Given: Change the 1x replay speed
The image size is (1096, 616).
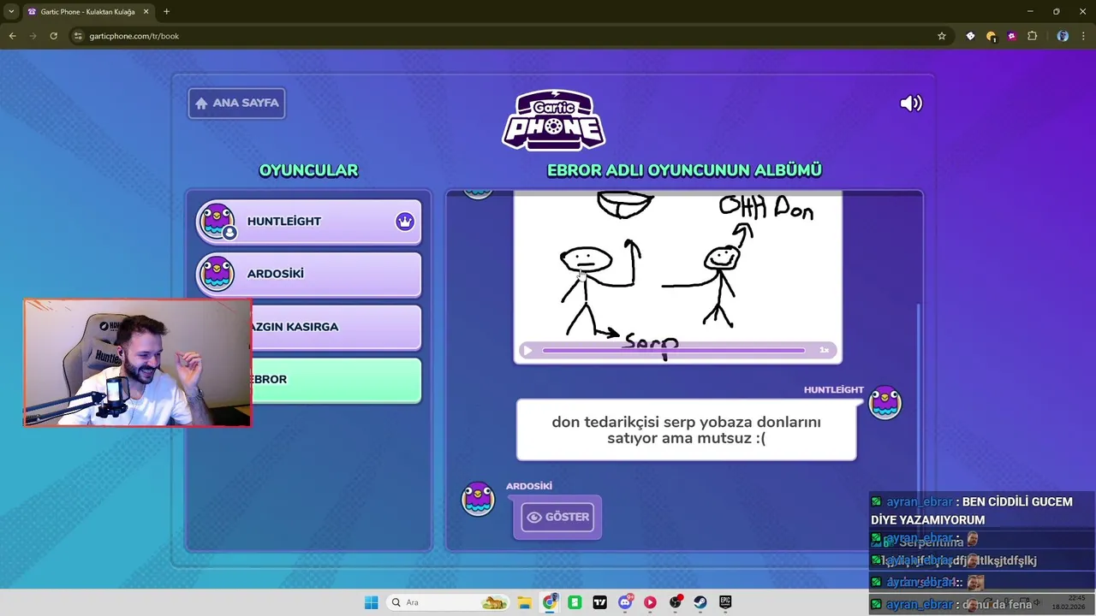Looking at the screenshot, I should [825, 350].
